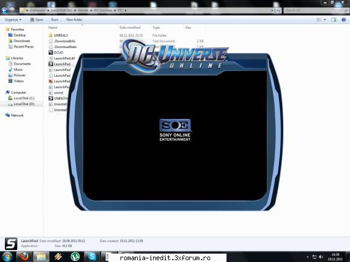Sort by the Size column header
The height and width of the screenshot is (262, 350).
pos(188,28)
